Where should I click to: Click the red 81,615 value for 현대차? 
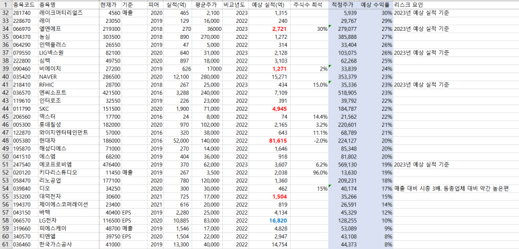tap(269, 140)
